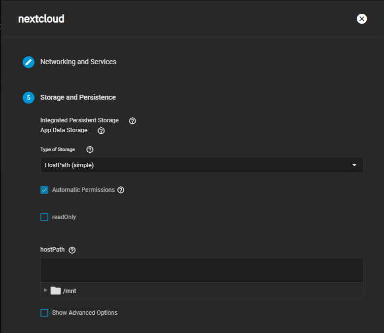Viewport: 384px width, 333px height.
Task: Check Show Advanced Options
Action: tap(44, 313)
